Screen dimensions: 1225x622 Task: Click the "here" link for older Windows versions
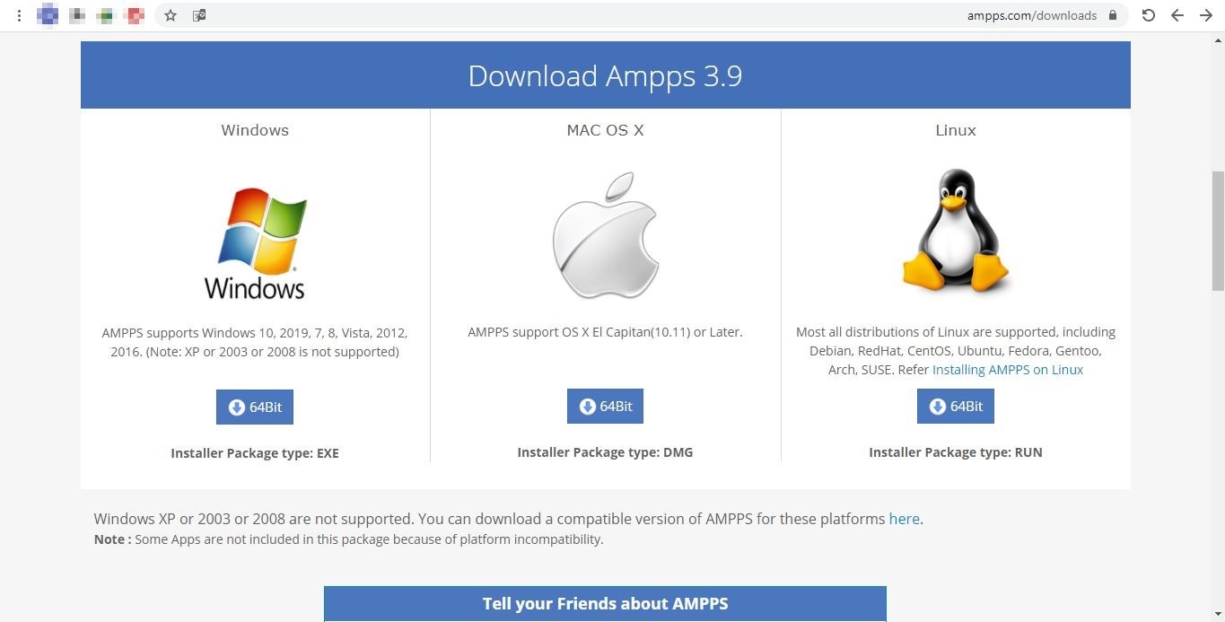point(904,519)
